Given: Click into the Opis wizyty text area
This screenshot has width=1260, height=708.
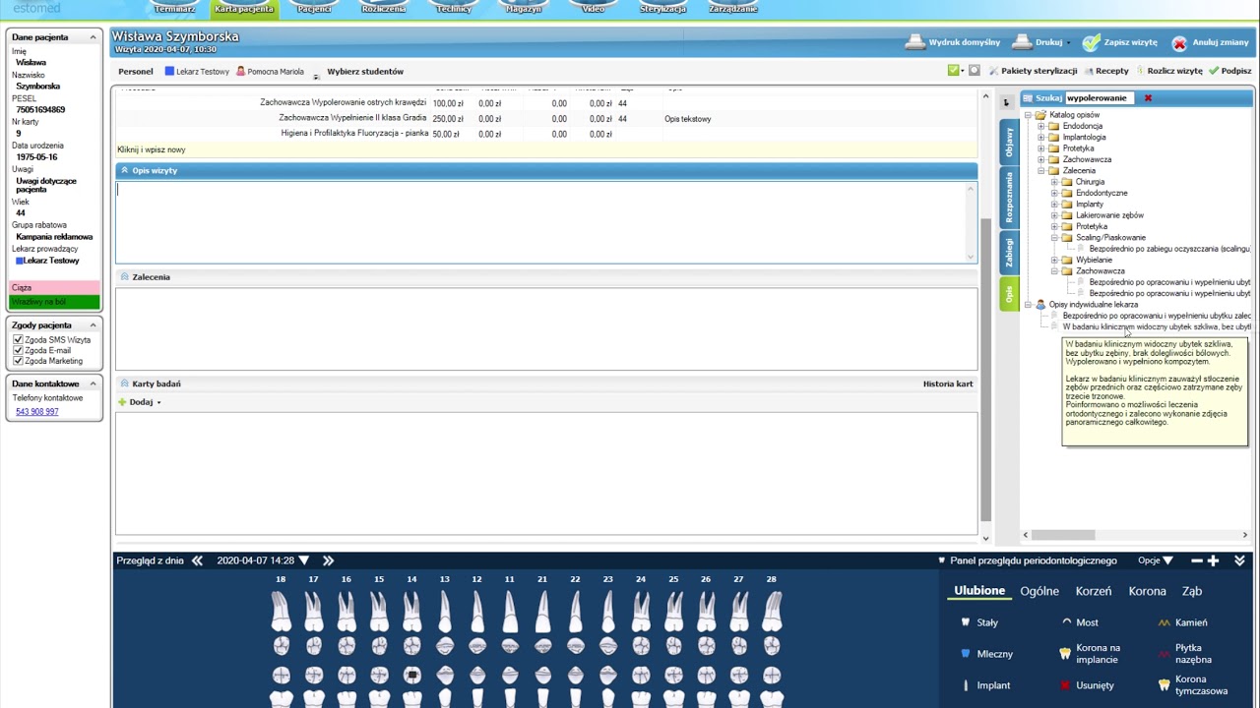Looking at the screenshot, I should (542, 221).
